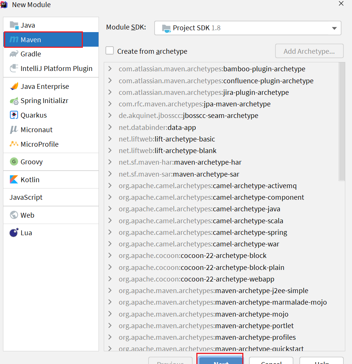Click the IntelliJ Platform Plugin icon
This screenshot has width=352, height=364.
pos(14,68)
